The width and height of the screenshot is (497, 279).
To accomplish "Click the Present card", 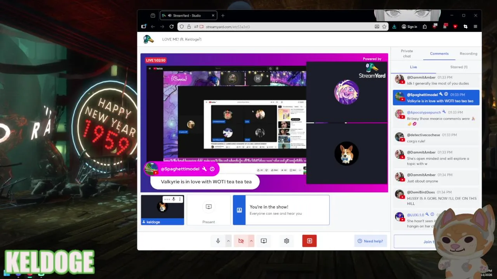I will click(209, 210).
